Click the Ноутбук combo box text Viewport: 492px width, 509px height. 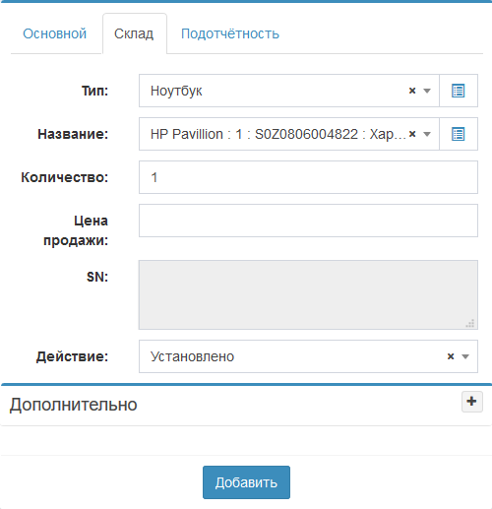click(x=176, y=91)
